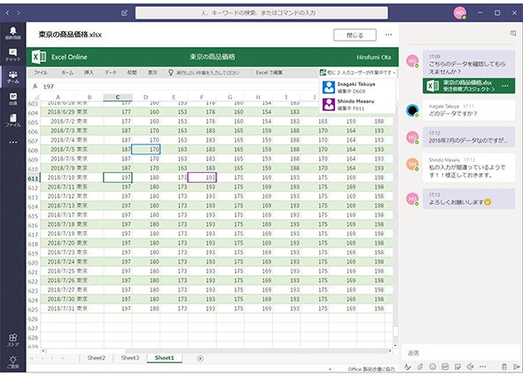
Task: Select cell D608 with value 170
Action: pyautogui.click(x=145, y=149)
